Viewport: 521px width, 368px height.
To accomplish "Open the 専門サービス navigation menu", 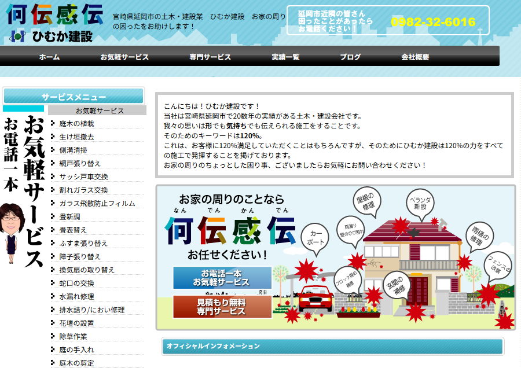I will [x=210, y=57].
